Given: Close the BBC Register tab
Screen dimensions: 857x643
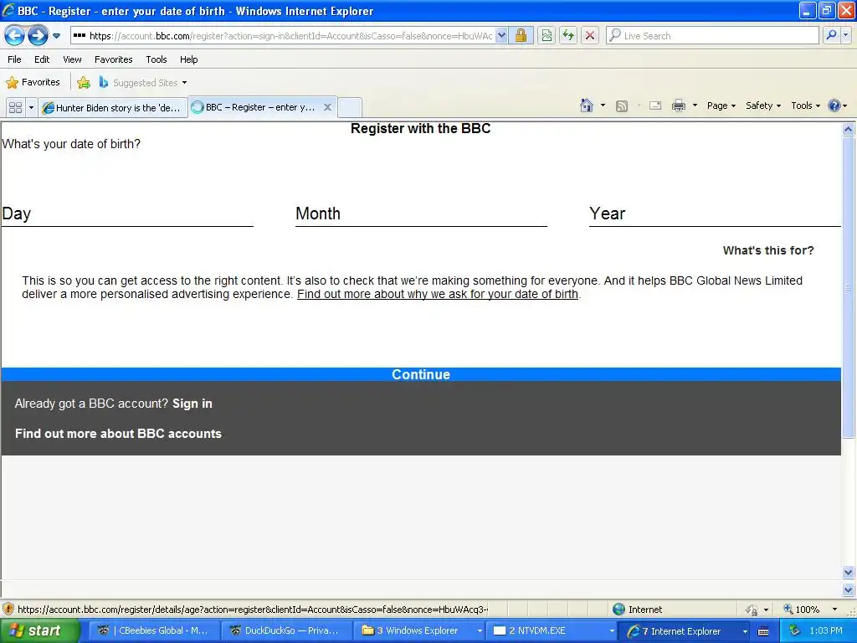Looking at the screenshot, I should tap(327, 107).
